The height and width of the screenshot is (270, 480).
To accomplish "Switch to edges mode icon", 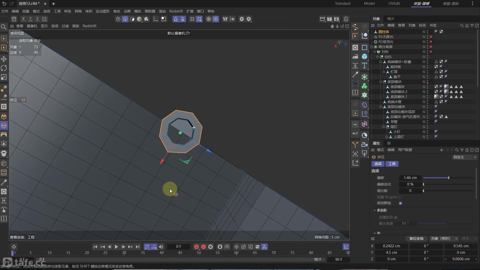I will (x=125, y=19).
